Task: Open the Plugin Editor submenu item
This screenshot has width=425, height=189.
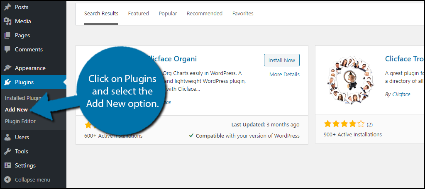Action: click(x=20, y=121)
